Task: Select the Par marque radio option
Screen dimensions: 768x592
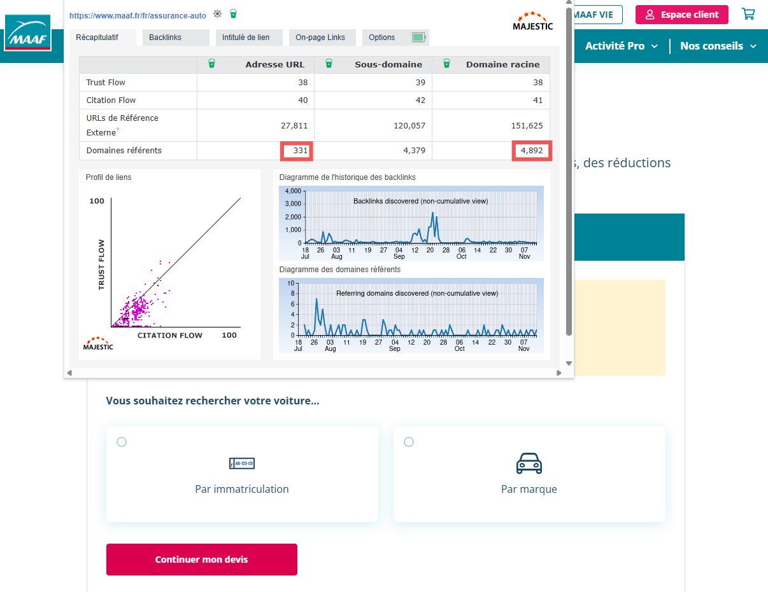Action: point(409,442)
